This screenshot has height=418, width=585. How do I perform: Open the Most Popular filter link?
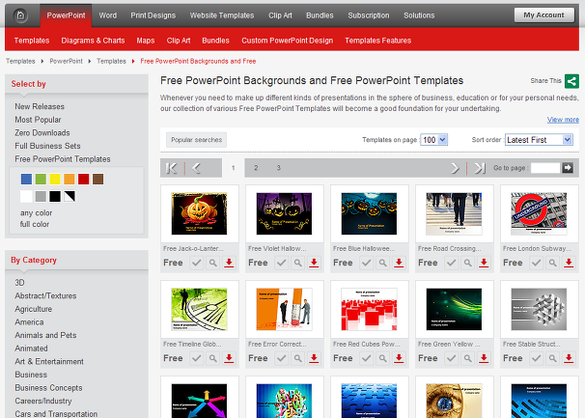(x=38, y=120)
